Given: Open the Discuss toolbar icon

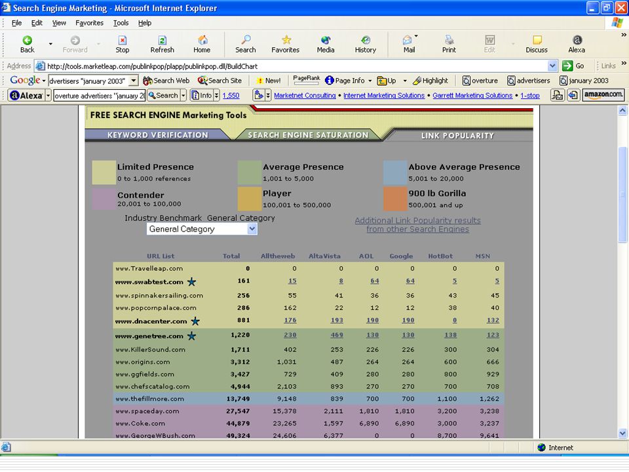Looking at the screenshot, I should click(537, 40).
